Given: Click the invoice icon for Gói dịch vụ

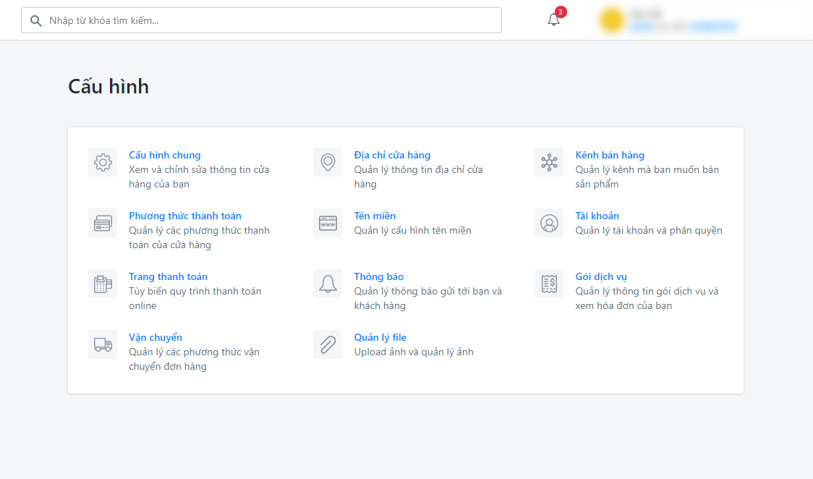Looking at the screenshot, I should [548, 284].
